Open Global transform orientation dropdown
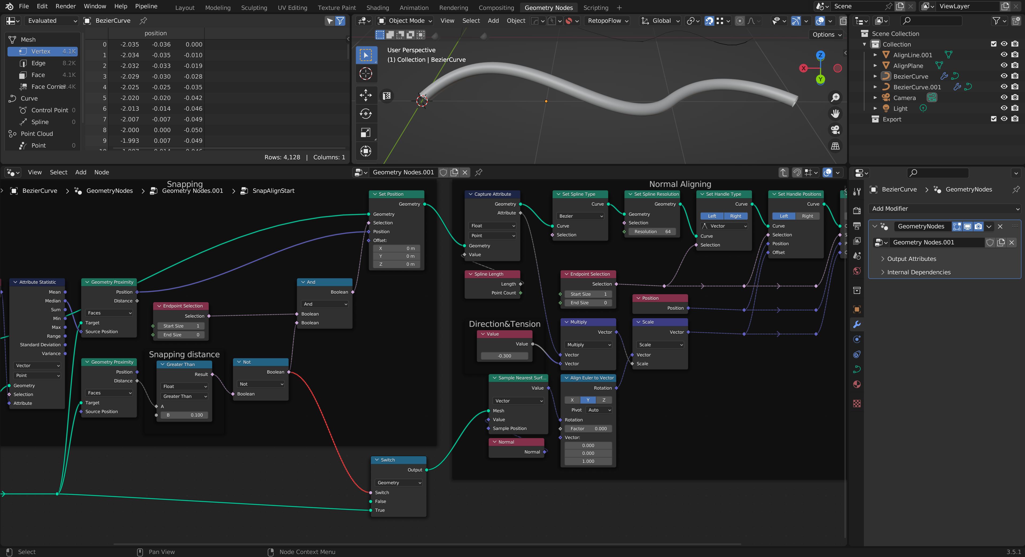The image size is (1025, 557). 661,21
